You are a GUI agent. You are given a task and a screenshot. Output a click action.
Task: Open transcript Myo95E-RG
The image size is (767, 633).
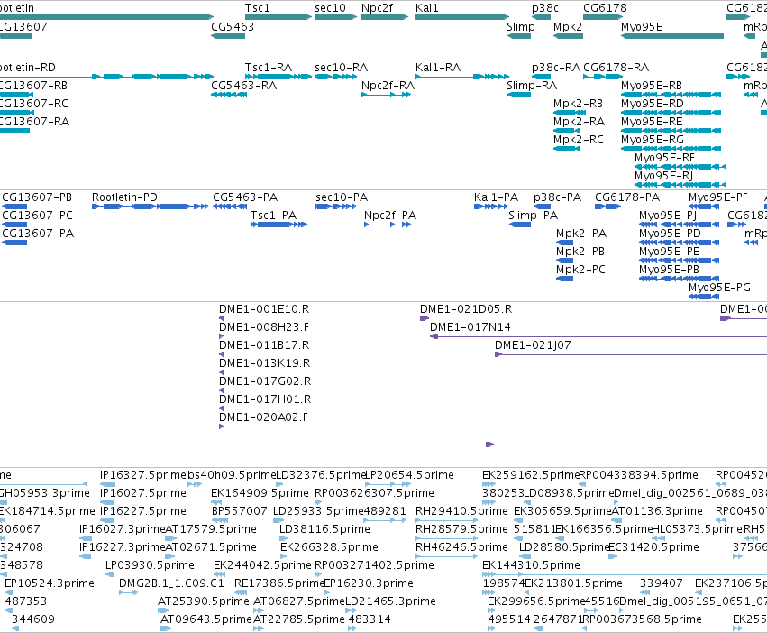[671, 149]
